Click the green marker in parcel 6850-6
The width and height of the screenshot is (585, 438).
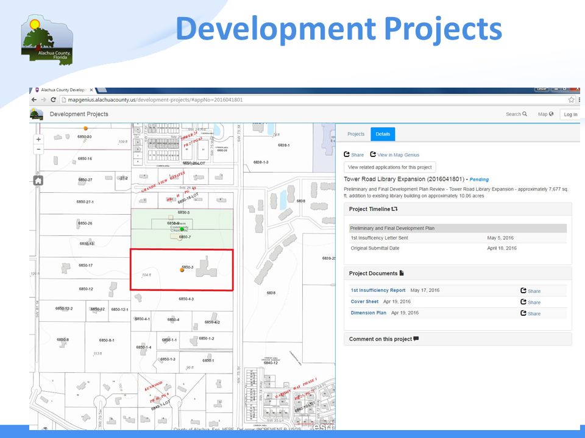point(182,229)
